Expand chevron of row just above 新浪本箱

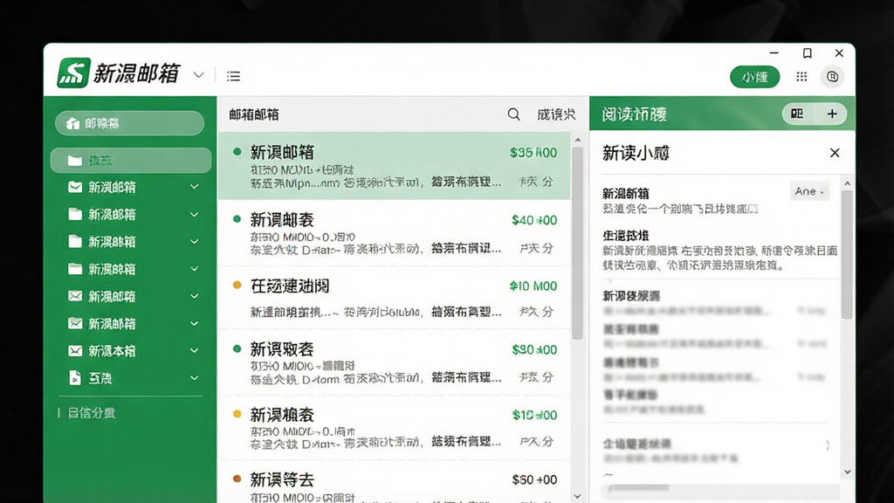coord(195,323)
